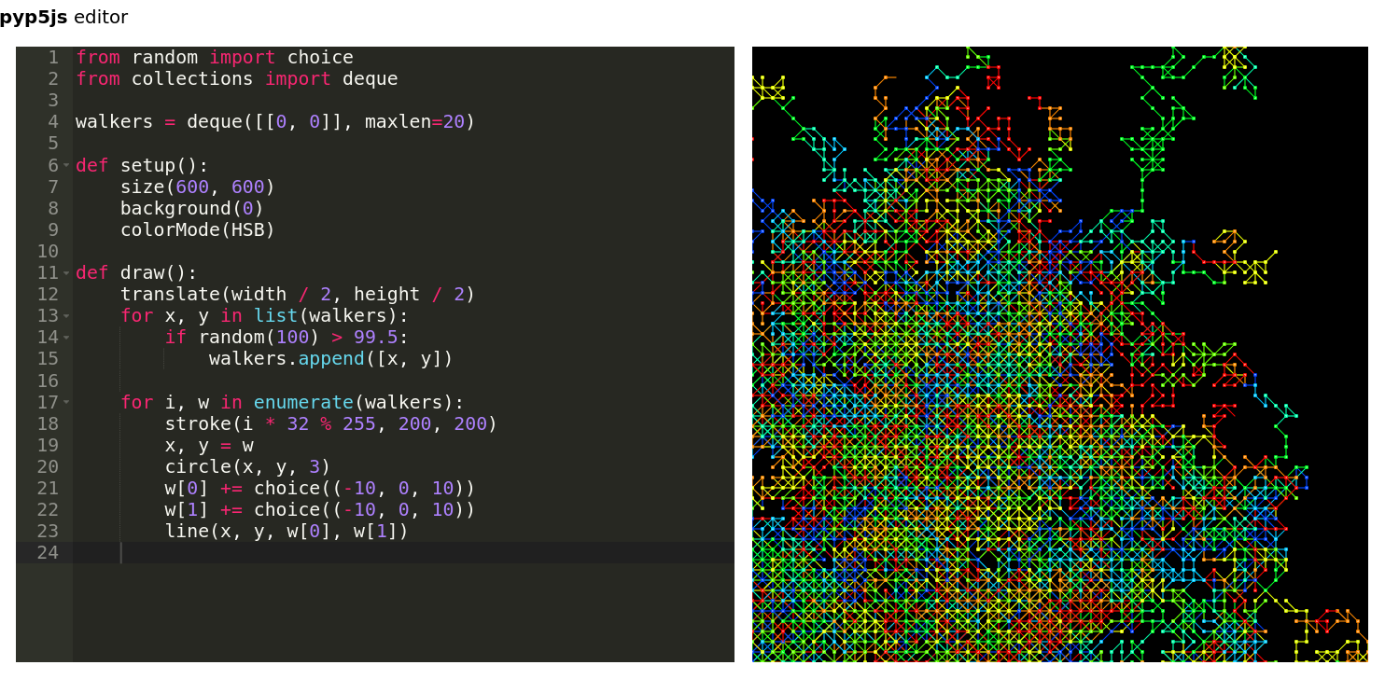
Task: Fold the 'for i, w in enumerate' loop
Action: point(66,403)
